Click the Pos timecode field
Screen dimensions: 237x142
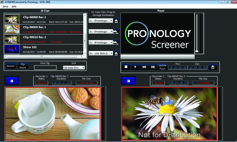(x=178, y=68)
